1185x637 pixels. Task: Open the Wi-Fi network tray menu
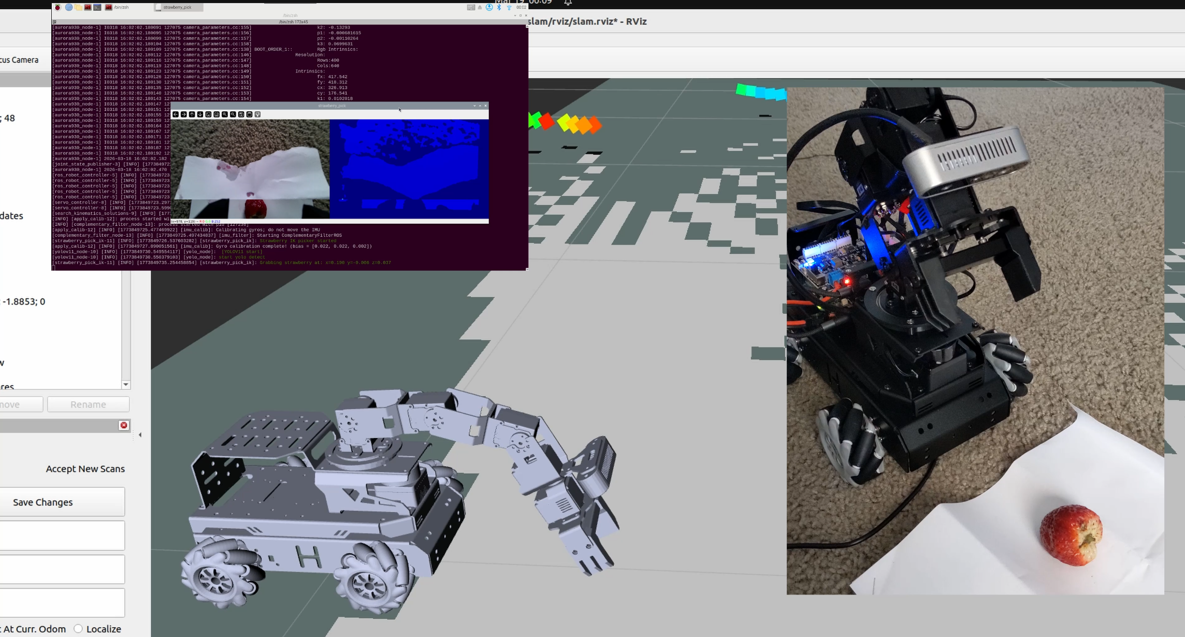(509, 7)
